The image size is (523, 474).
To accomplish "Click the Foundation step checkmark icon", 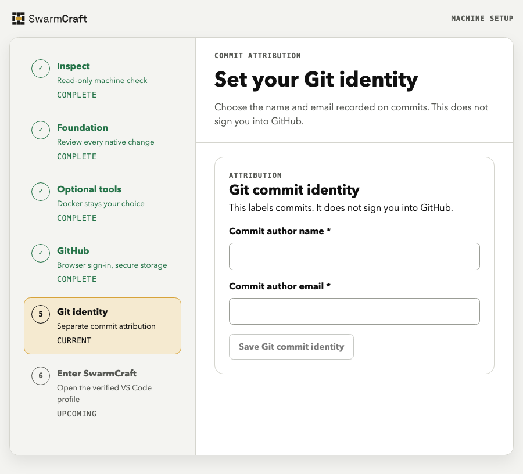I will click(41, 130).
